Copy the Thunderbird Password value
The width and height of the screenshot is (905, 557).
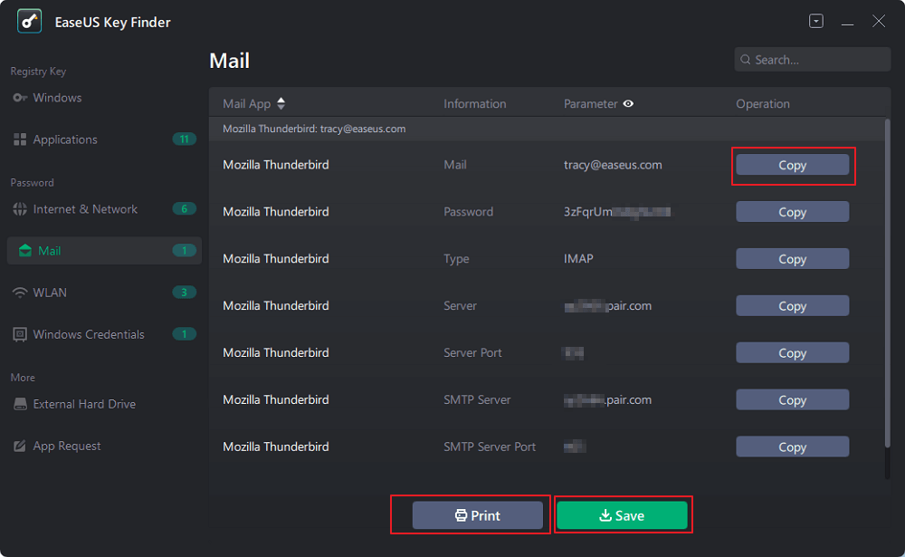pos(792,212)
